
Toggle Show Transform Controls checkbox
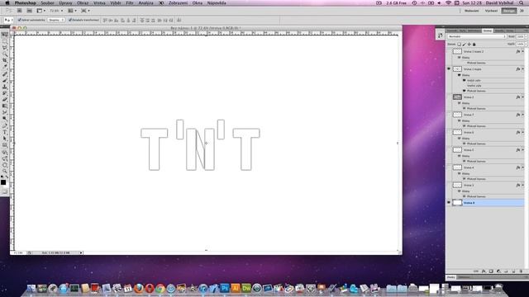[x=70, y=20]
